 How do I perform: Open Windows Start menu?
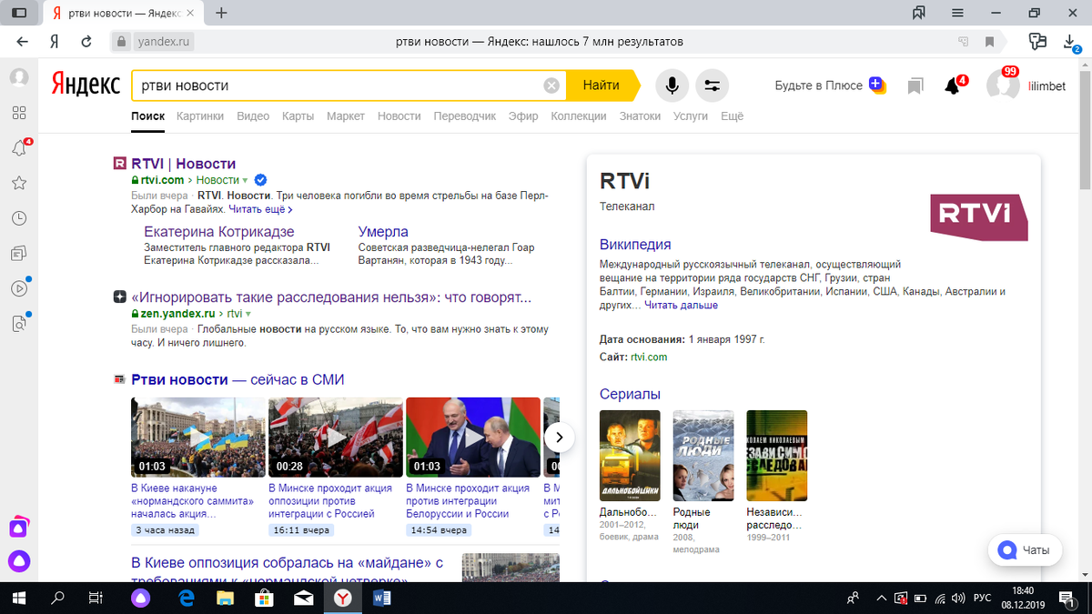(x=18, y=598)
